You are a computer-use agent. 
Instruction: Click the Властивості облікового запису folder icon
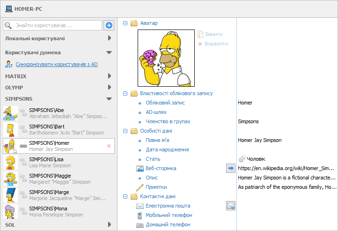click(134, 93)
